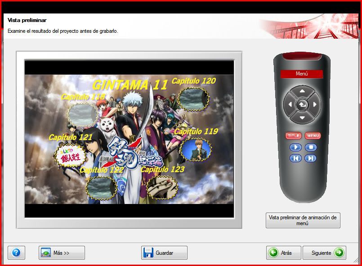Viewport: 362px width, 266px height.
Task: Open help with the question mark button
Action: pyautogui.click(x=16, y=253)
